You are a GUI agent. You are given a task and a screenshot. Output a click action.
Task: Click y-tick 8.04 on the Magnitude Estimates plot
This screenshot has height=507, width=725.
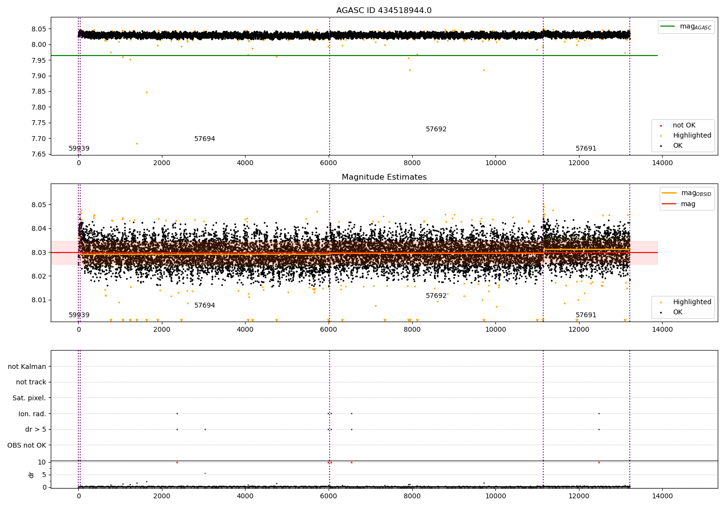tap(38, 229)
